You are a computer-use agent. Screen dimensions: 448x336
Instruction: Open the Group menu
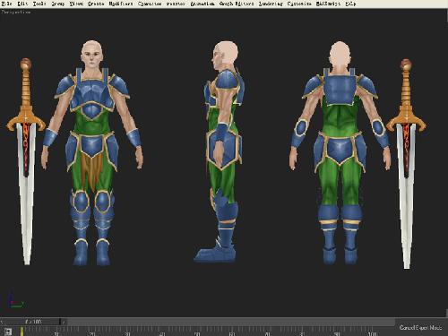coord(57,4)
